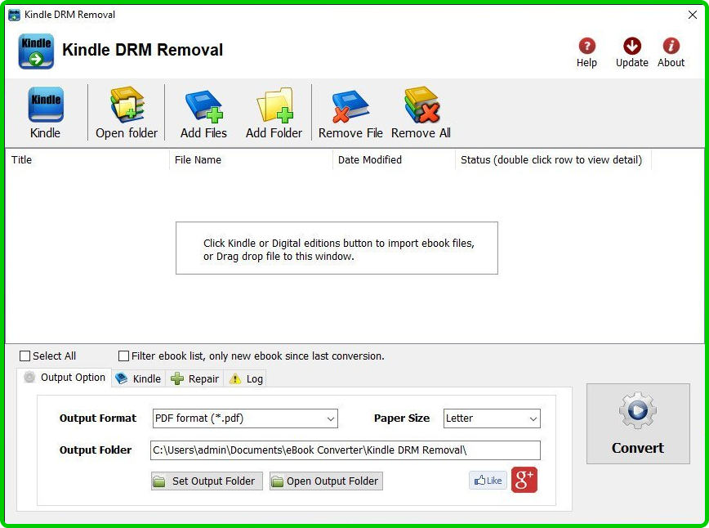Viewport: 709px width, 528px height.
Task: Click into the Output Folder path field
Action: [x=345, y=450]
